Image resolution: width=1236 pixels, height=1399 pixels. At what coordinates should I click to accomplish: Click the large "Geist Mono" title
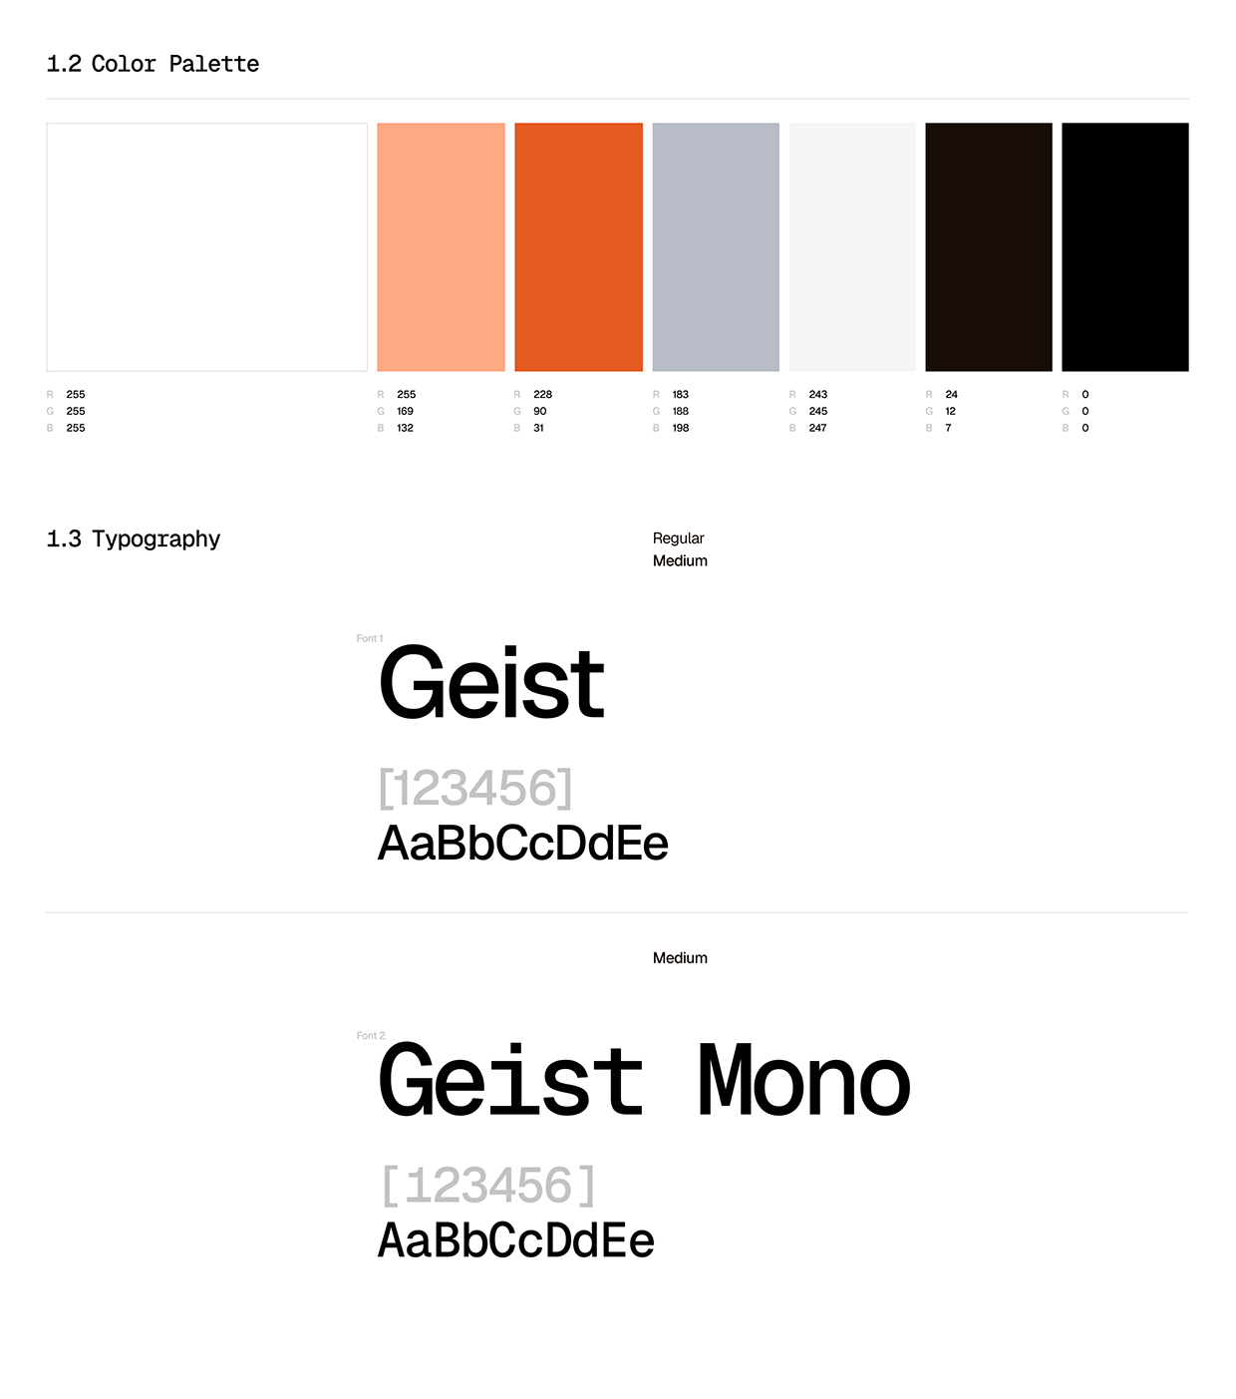pyautogui.click(x=644, y=1081)
